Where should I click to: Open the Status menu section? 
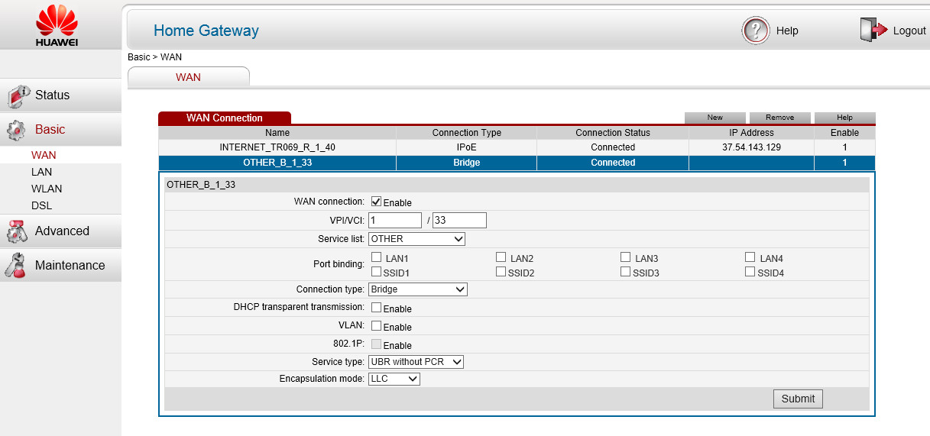[x=60, y=95]
